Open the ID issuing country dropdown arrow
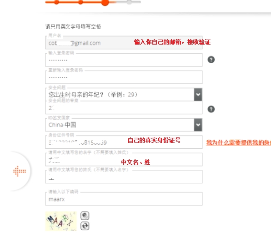This screenshot has width=271, height=248. point(198,125)
